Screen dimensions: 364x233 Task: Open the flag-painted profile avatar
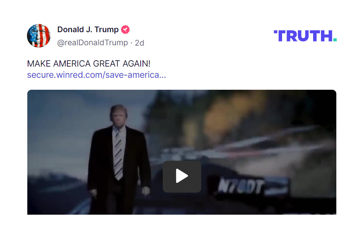[x=39, y=36]
